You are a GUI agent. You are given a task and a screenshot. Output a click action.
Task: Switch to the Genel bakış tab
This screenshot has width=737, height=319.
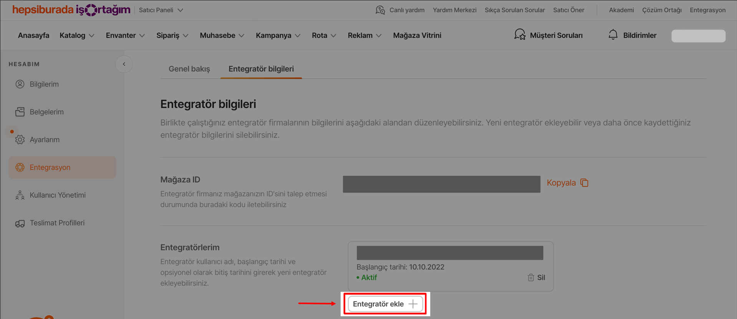tap(189, 69)
